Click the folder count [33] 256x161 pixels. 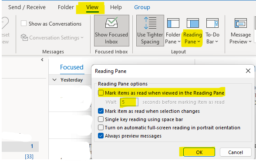click(x=29, y=156)
